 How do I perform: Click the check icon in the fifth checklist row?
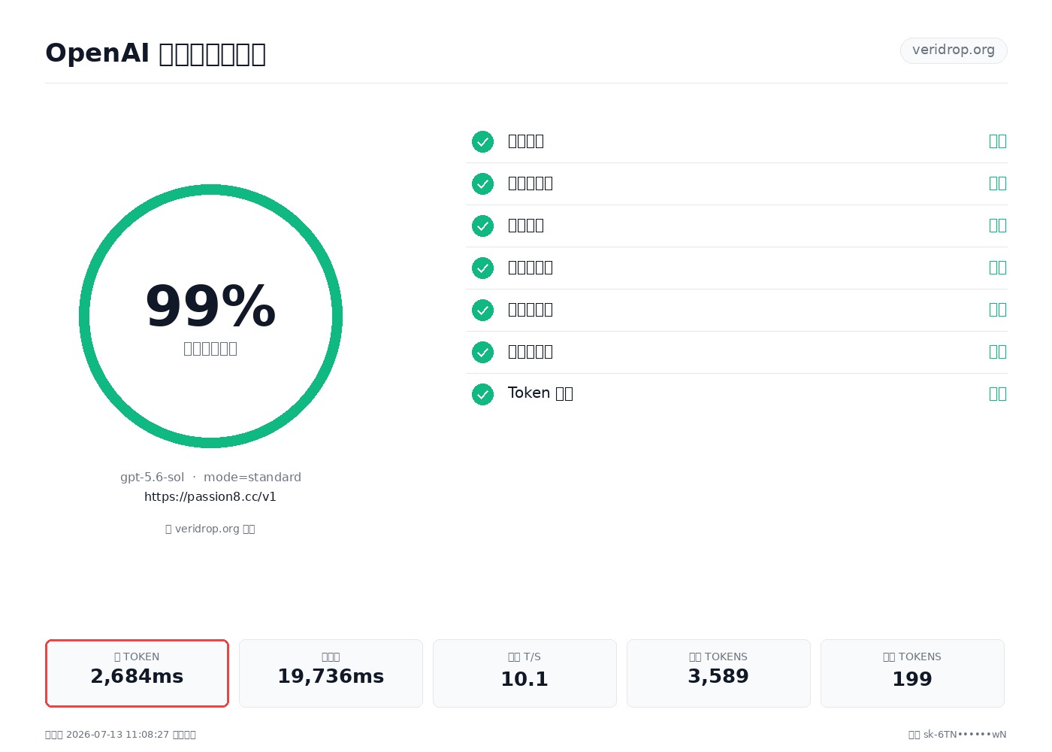tap(482, 310)
